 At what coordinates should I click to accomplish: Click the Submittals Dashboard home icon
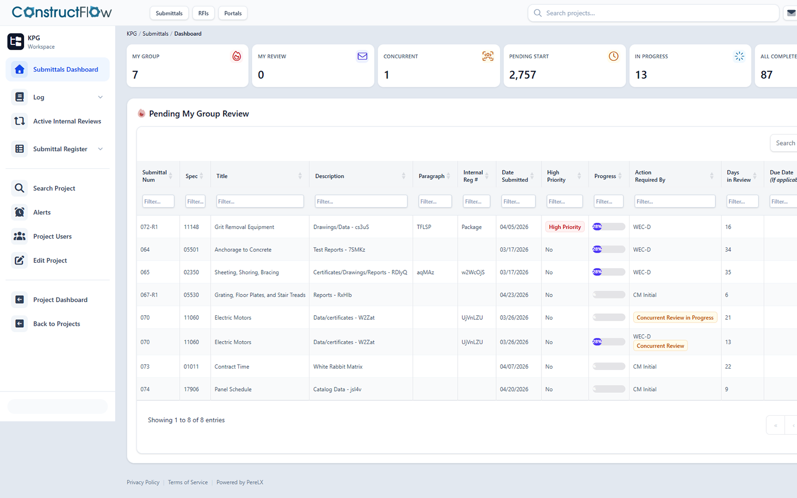coord(19,69)
